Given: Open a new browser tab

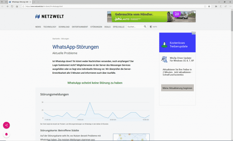Looking at the screenshot, I should point(34,2).
